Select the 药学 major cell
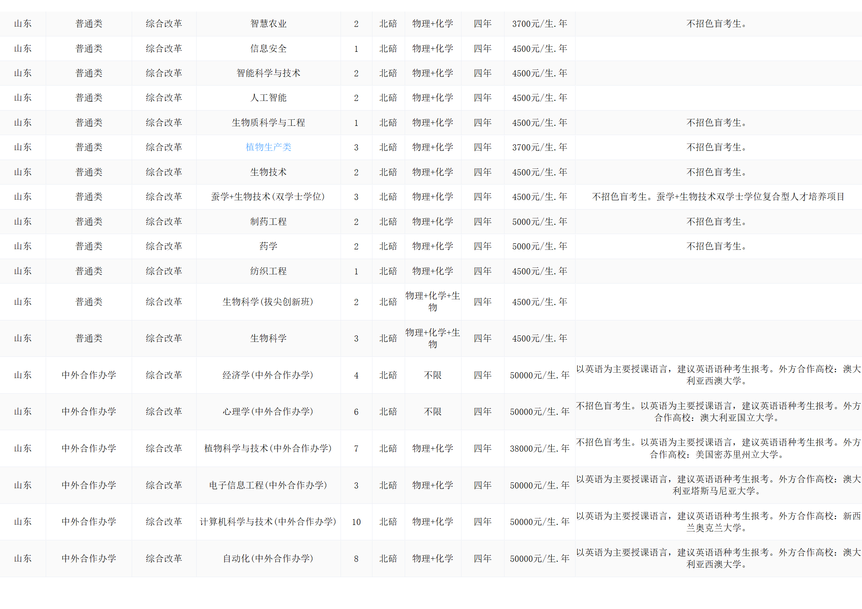 click(x=268, y=246)
